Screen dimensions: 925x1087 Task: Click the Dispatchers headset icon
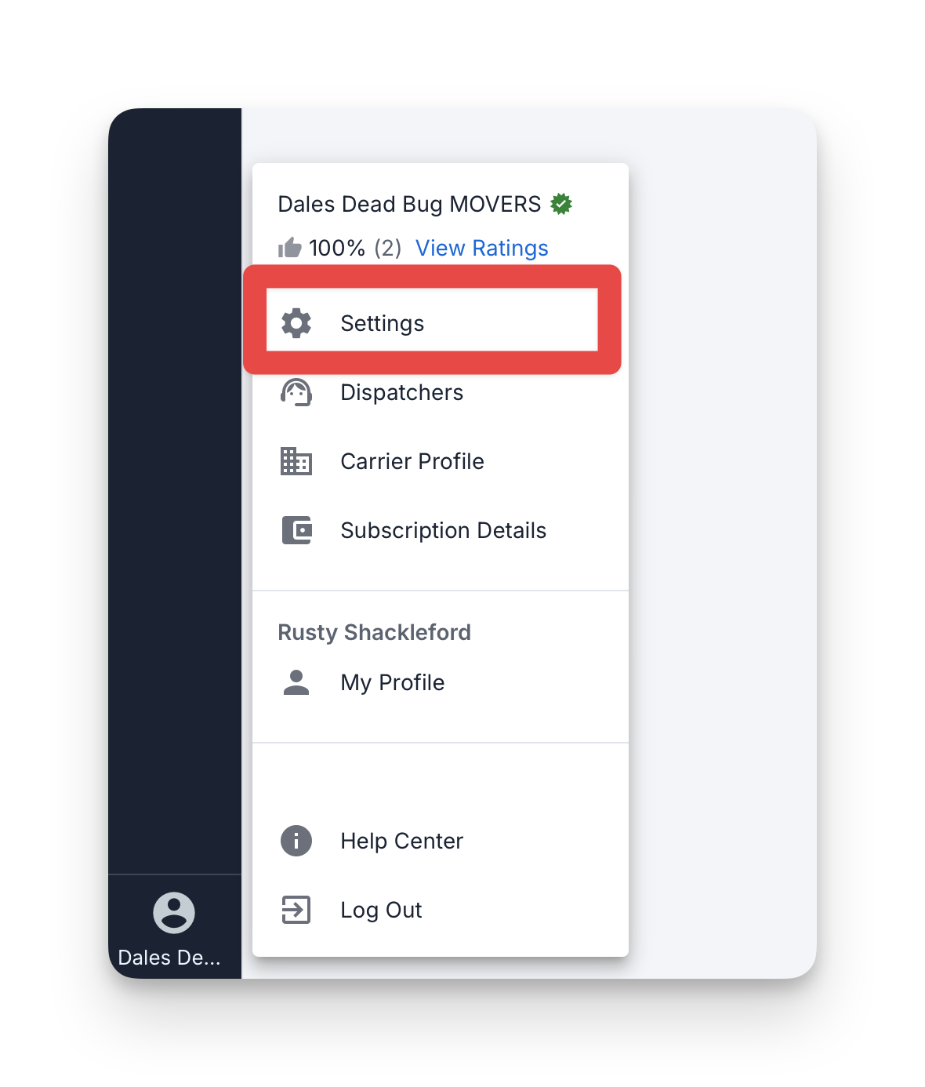(296, 392)
